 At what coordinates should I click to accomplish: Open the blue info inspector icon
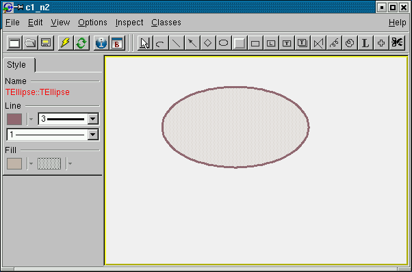coord(101,43)
